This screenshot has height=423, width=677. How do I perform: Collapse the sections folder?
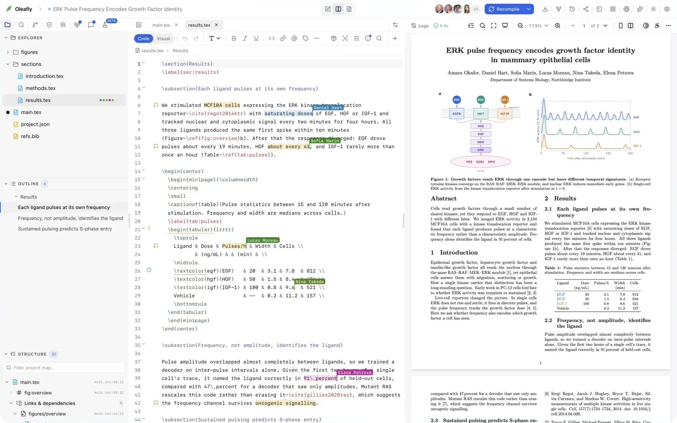tap(8, 64)
